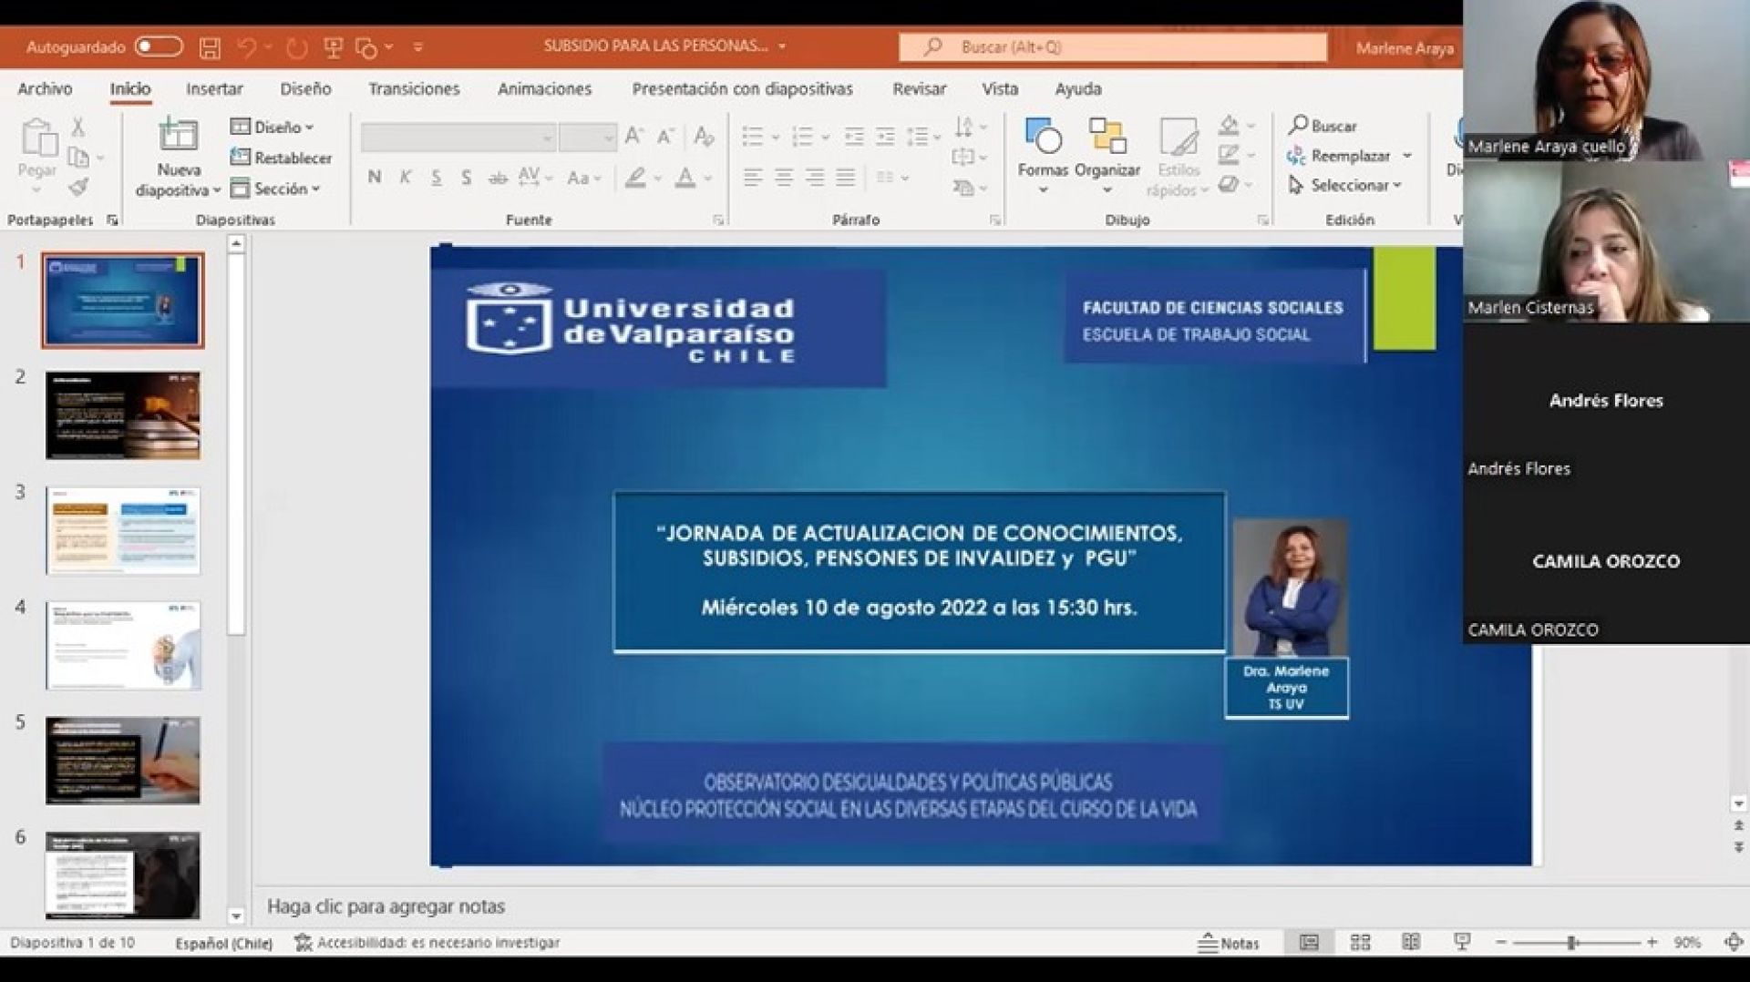The image size is (1750, 982).
Task: Open reading view from status bar
Action: point(1411,943)
